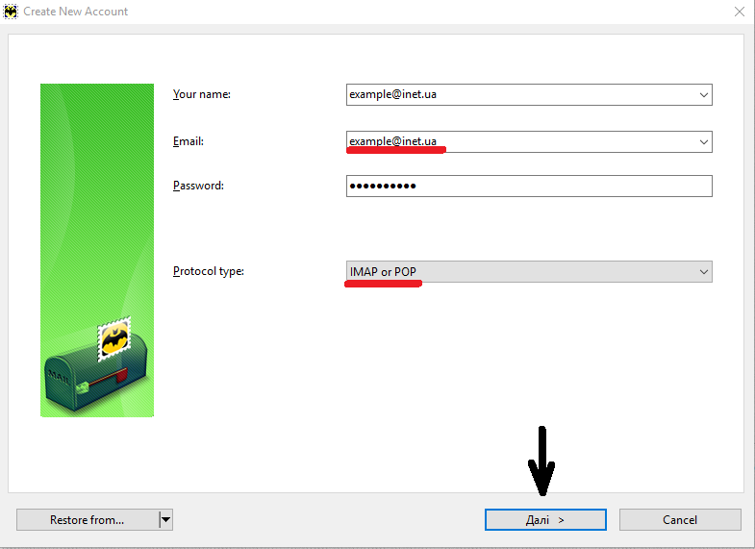755x549 pixels.
Task: Click the 'Email:' label
Action: click(189, 142)
